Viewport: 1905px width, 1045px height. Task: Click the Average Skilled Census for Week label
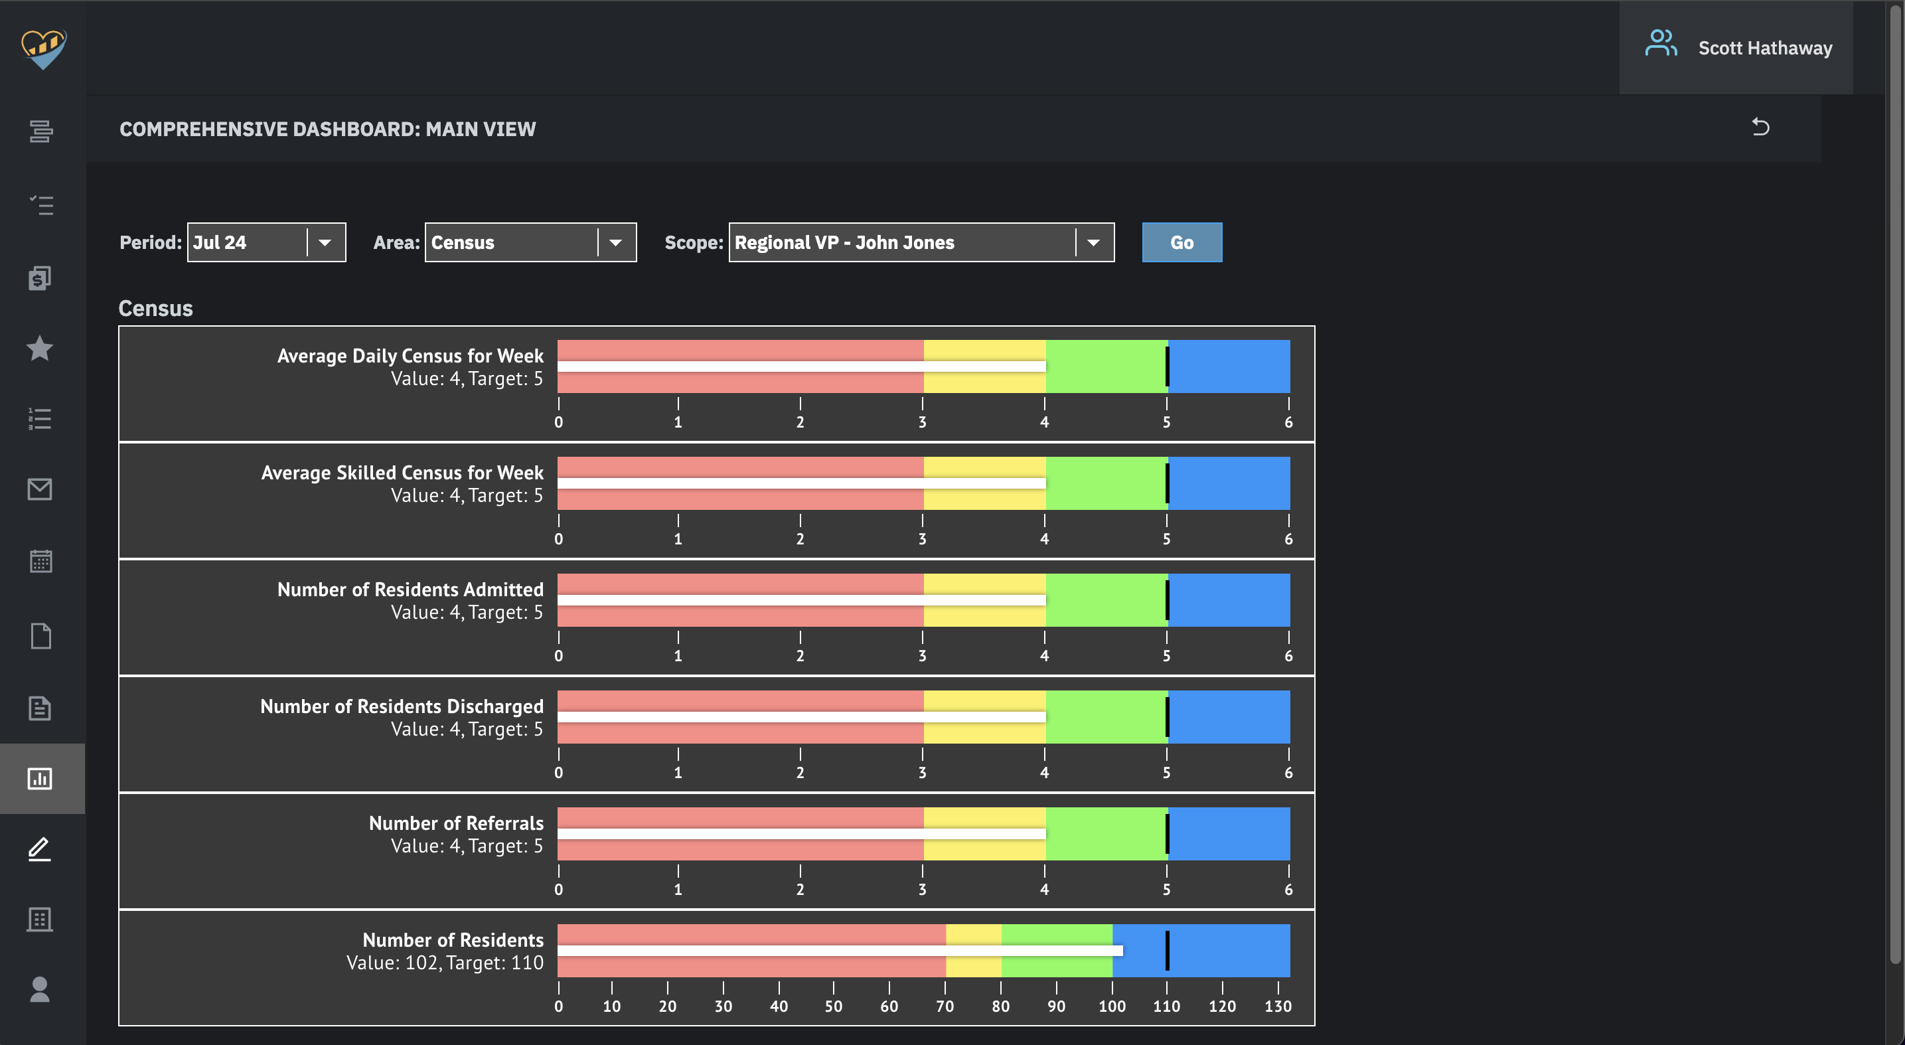402,473
